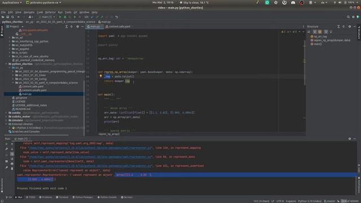361x203 pixels.
Task: Select README.md in the project tree
Action: pyautogui.click(x=23, y=109)
